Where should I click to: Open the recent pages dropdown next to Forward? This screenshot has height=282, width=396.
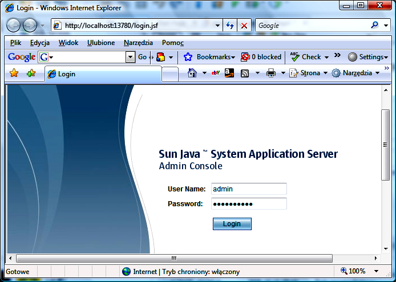[42, 26]
